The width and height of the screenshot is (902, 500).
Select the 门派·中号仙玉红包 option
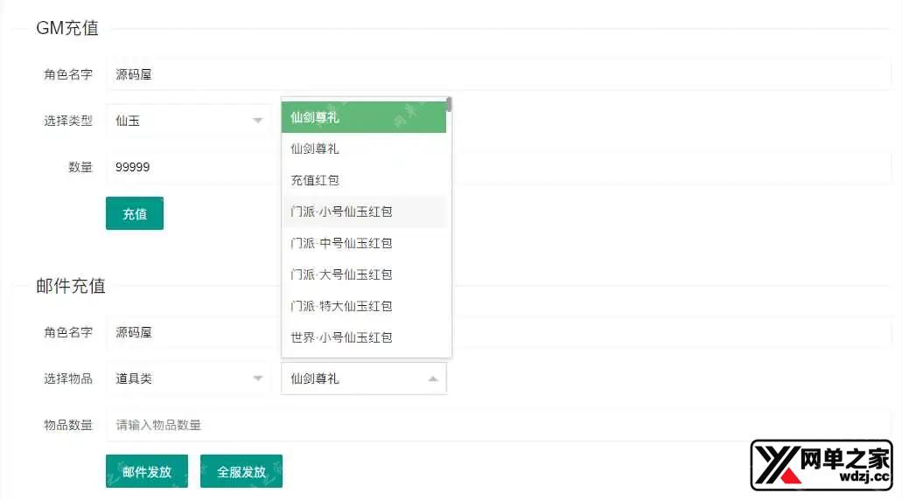point(363,243)
